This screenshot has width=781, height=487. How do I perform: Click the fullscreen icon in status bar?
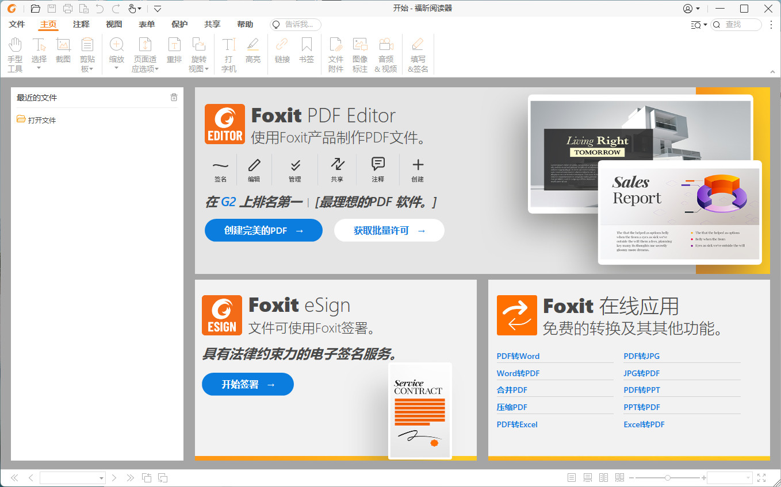(x=761, y=478)
